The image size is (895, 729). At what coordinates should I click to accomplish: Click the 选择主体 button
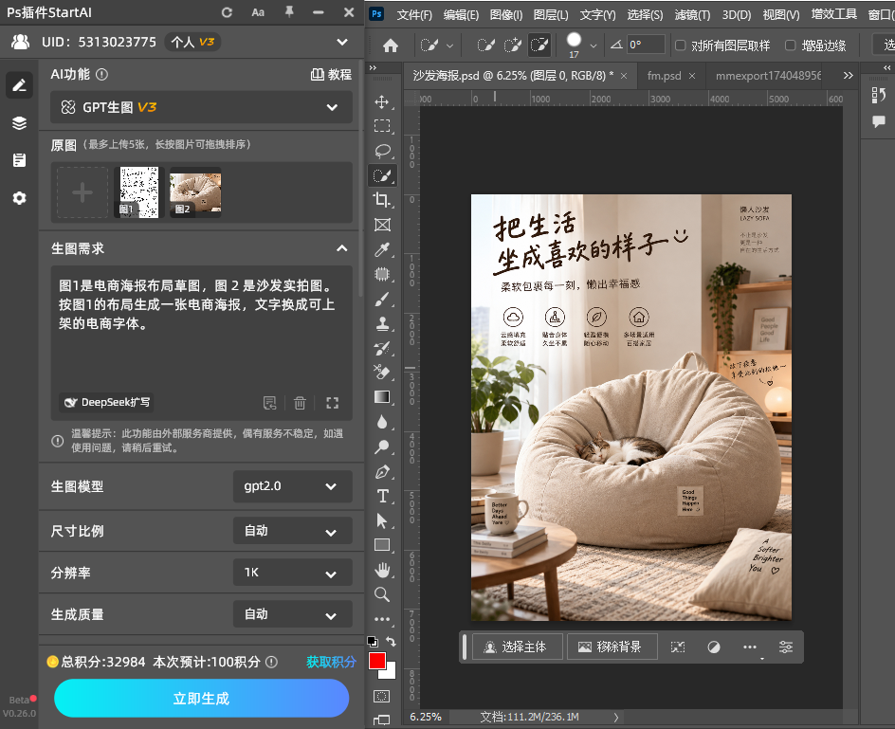[x=517, y=647]
